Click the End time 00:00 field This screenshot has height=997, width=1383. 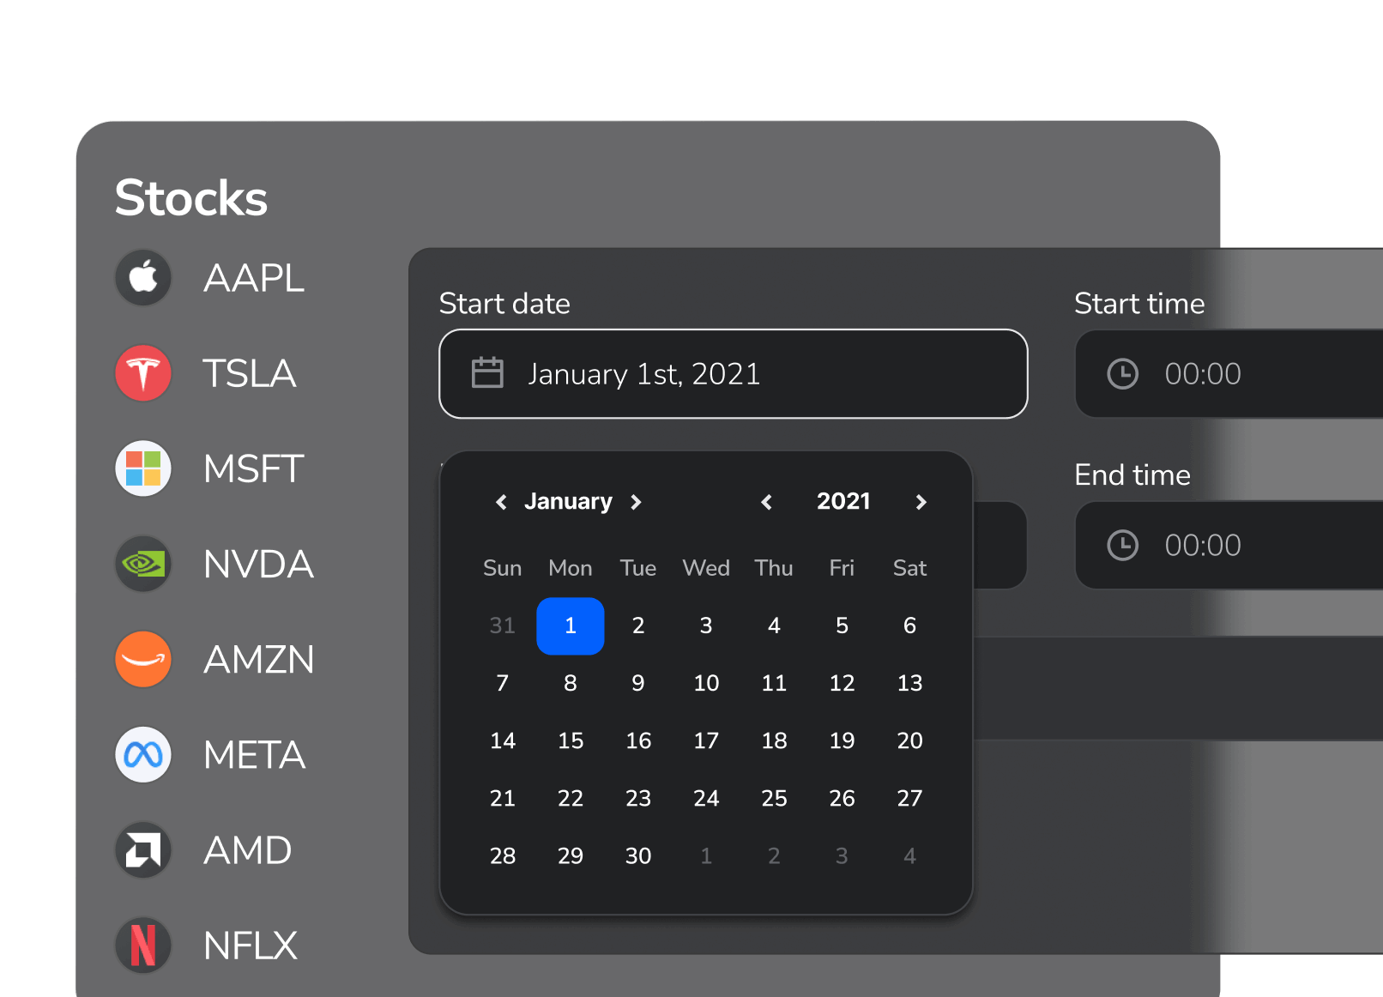pos(1204,546)
